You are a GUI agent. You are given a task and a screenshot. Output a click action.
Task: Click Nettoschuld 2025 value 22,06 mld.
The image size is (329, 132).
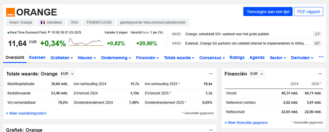coord(313,112)
